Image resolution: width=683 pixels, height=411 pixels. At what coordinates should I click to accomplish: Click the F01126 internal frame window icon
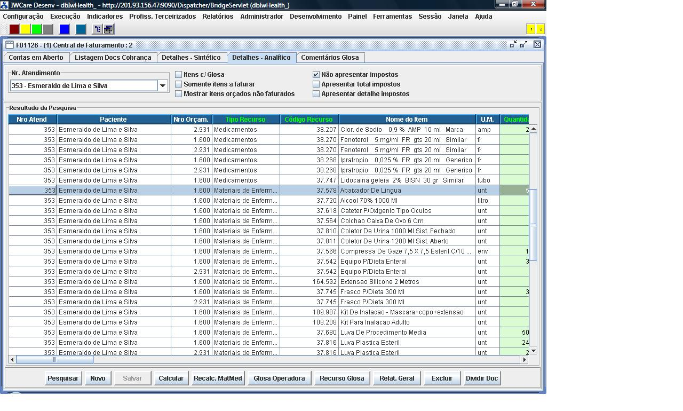(x=10, y=45)
